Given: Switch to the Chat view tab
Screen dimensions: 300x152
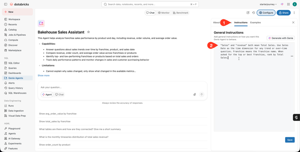Looking at the screenshot, I should (x=150, y=13).
